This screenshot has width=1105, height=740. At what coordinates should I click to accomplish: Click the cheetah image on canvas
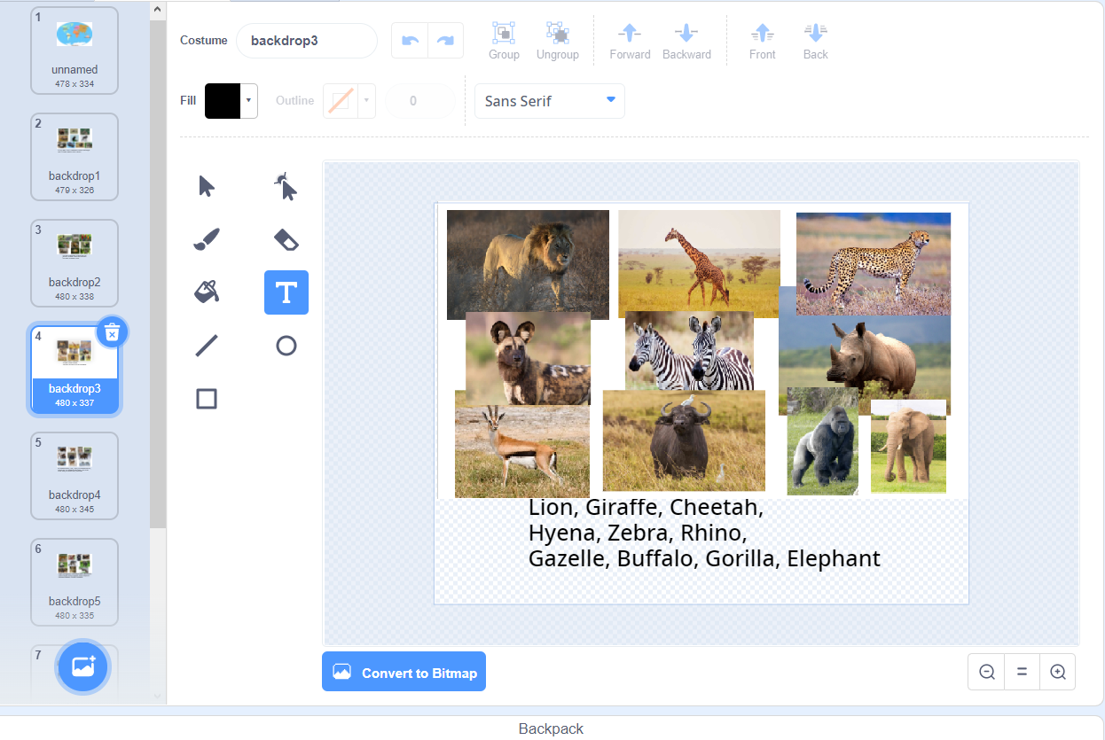coord(874,263)
